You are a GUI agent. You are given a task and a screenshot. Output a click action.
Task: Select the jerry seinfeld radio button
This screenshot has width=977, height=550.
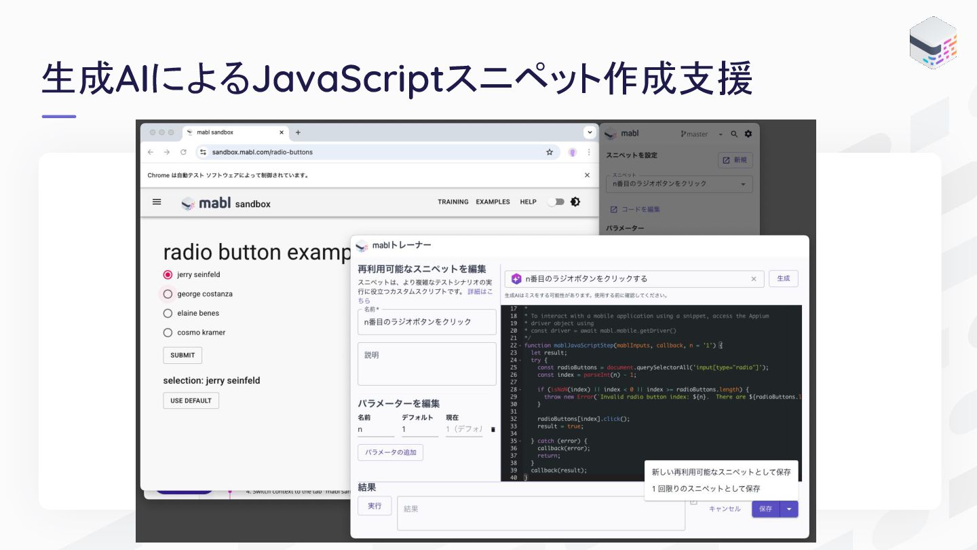168,275
